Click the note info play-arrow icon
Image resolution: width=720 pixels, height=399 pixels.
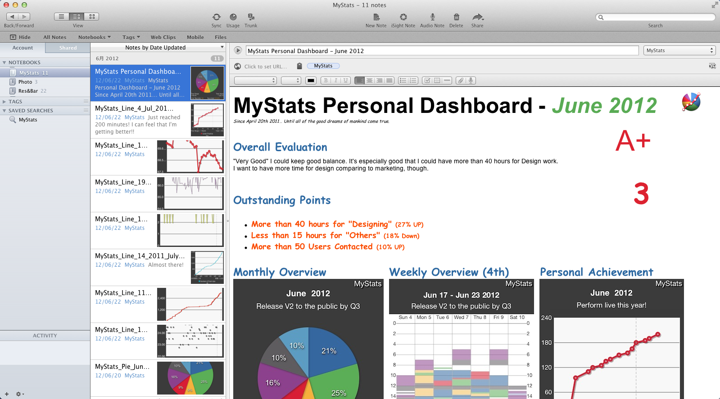coord(238,50)
